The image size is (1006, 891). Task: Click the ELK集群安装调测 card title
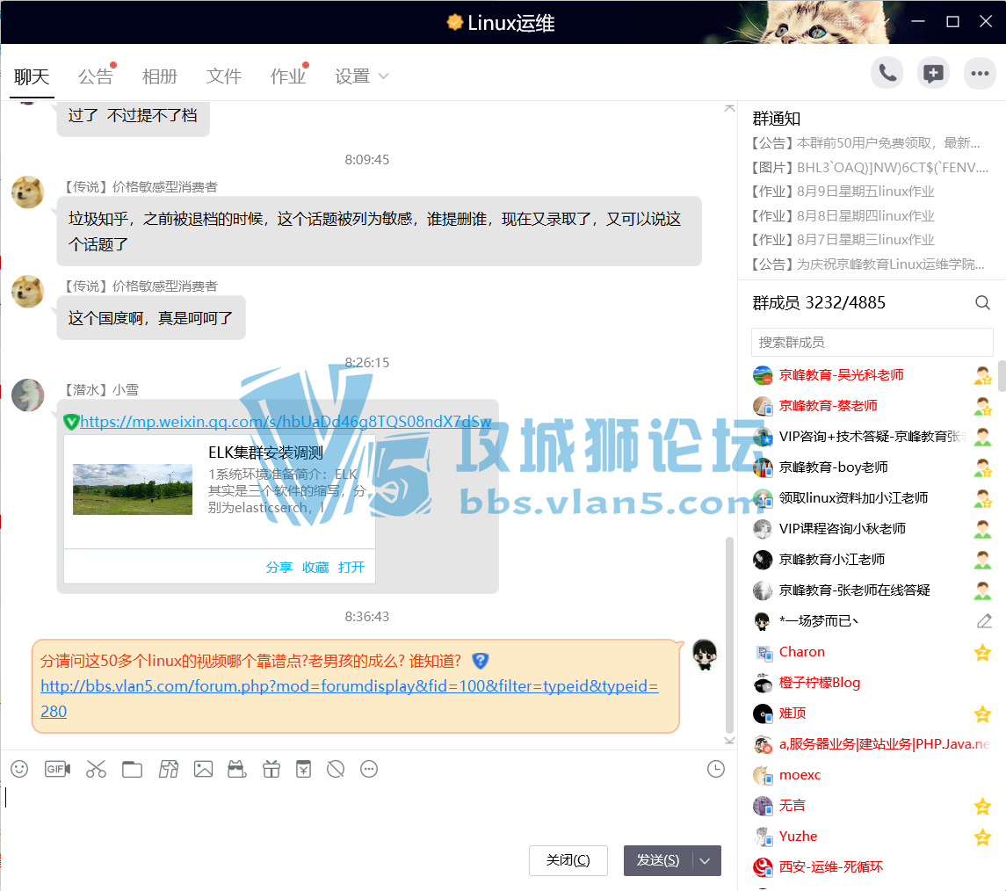(265, 453)
